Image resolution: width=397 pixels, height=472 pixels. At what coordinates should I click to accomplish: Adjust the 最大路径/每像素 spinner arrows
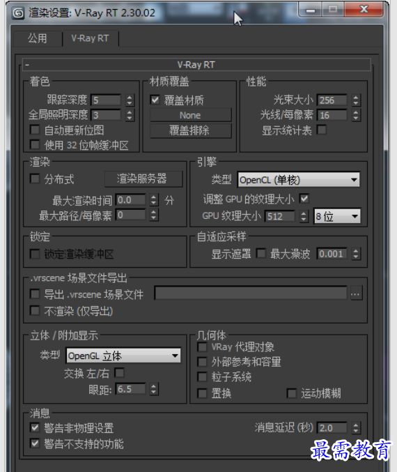click(154, 215)
